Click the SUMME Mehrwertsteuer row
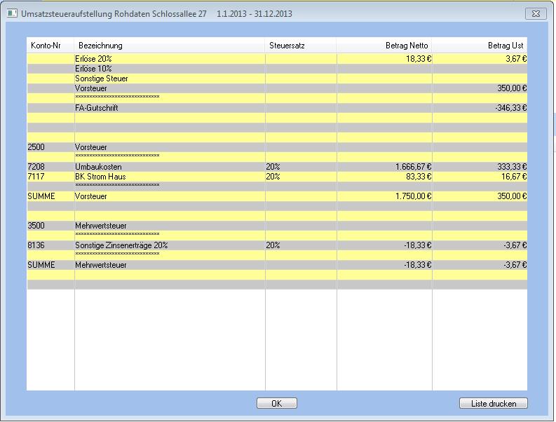Screen dimensions: 556x422 pos(101,265)
